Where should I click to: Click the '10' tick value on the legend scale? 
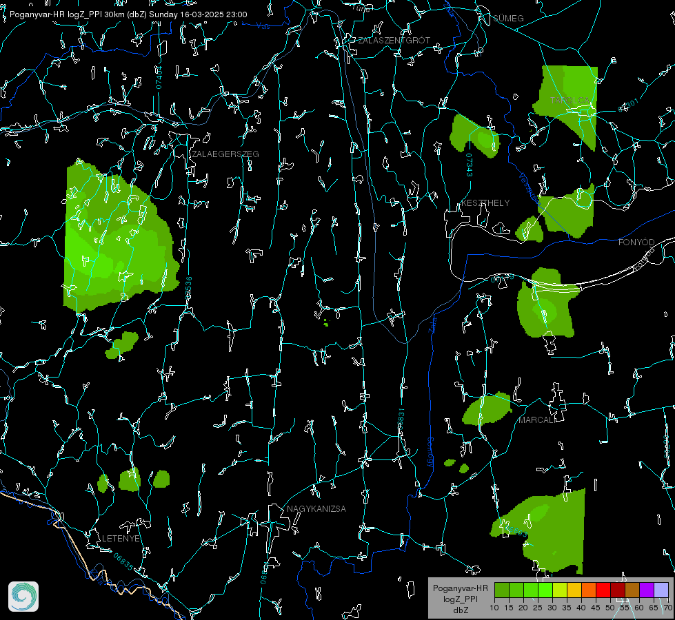click(494, 608)
